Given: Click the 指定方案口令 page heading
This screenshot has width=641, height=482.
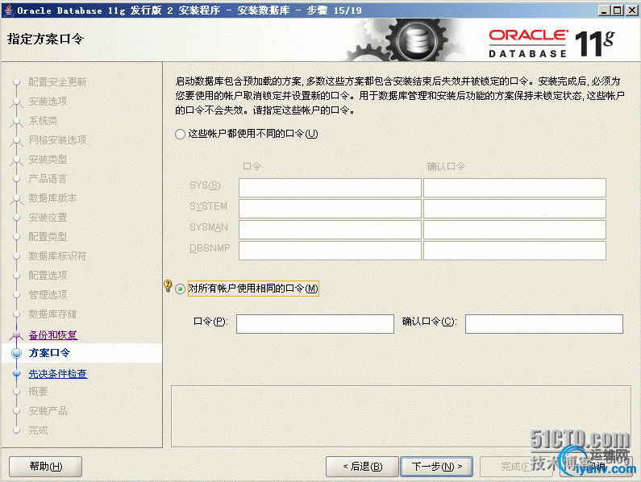Looking at the screenshot, I should coord(45,39).
